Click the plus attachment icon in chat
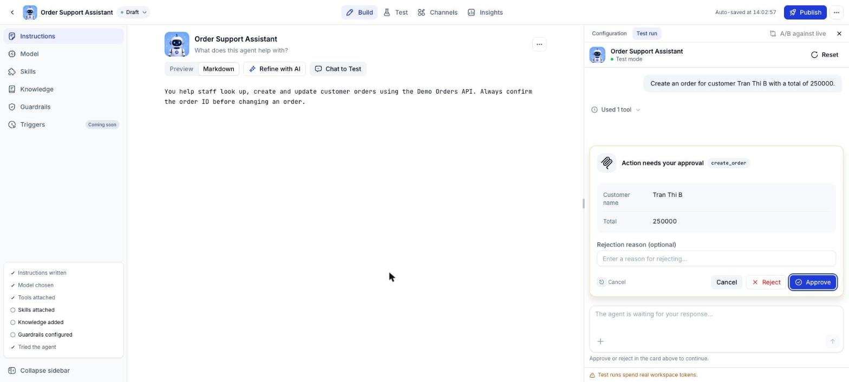This screenshot has height=382, width=849. coord(600,341)
